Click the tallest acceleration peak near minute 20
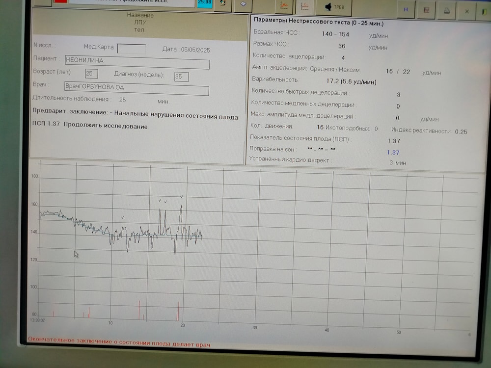491x368 pixels. click(181, 208)
